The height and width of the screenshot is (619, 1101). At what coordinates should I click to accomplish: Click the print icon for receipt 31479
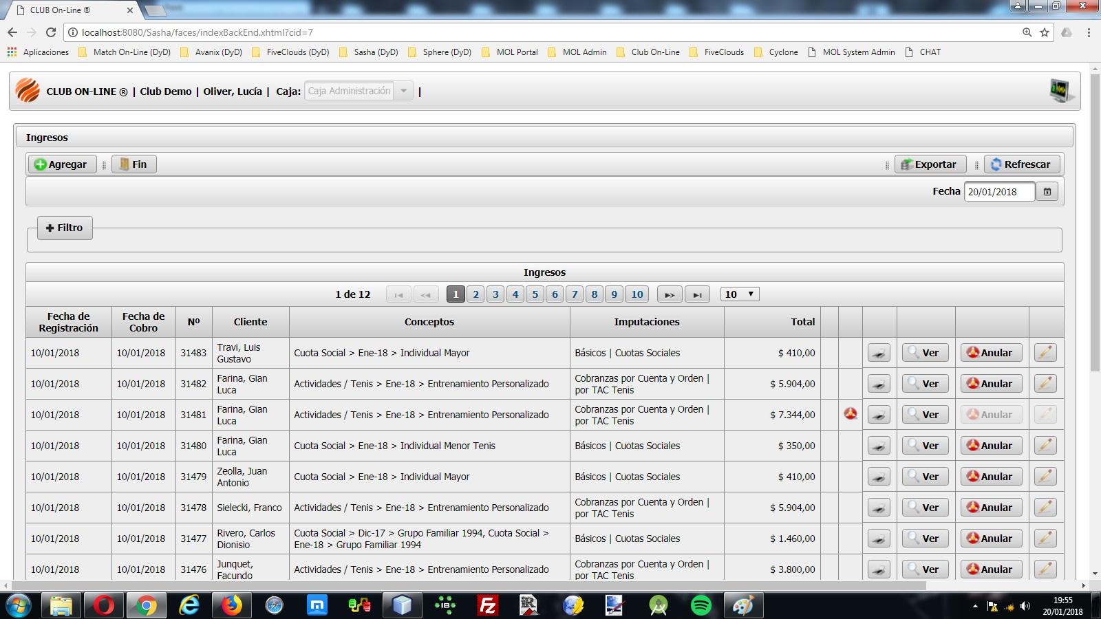[879, 477]
